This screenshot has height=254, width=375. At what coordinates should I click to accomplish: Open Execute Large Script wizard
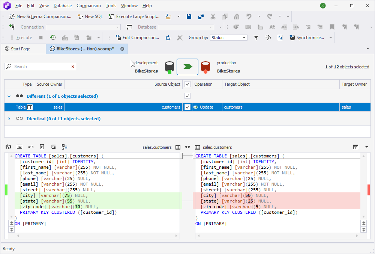click(134, 17)
